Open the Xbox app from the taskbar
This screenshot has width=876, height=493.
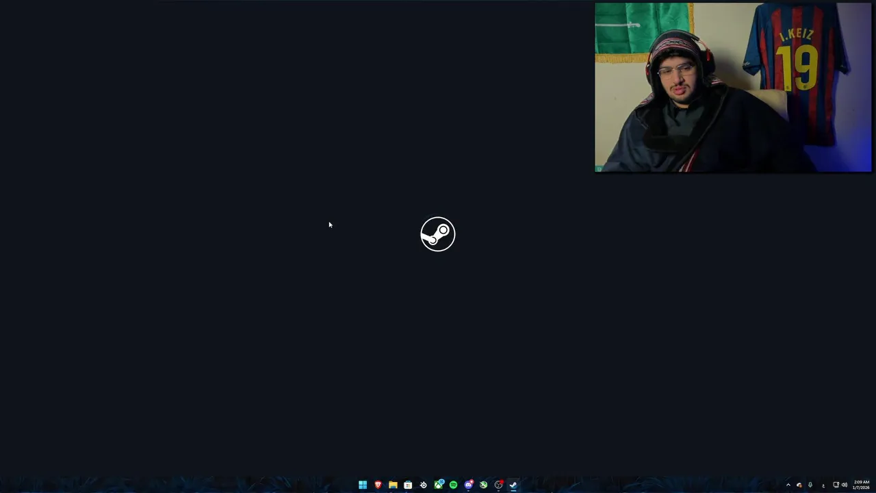point(438,485)
